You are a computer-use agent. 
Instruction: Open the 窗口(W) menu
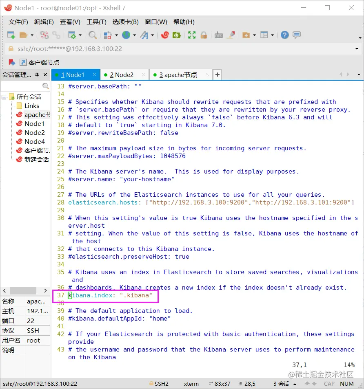tap(156, 22)
